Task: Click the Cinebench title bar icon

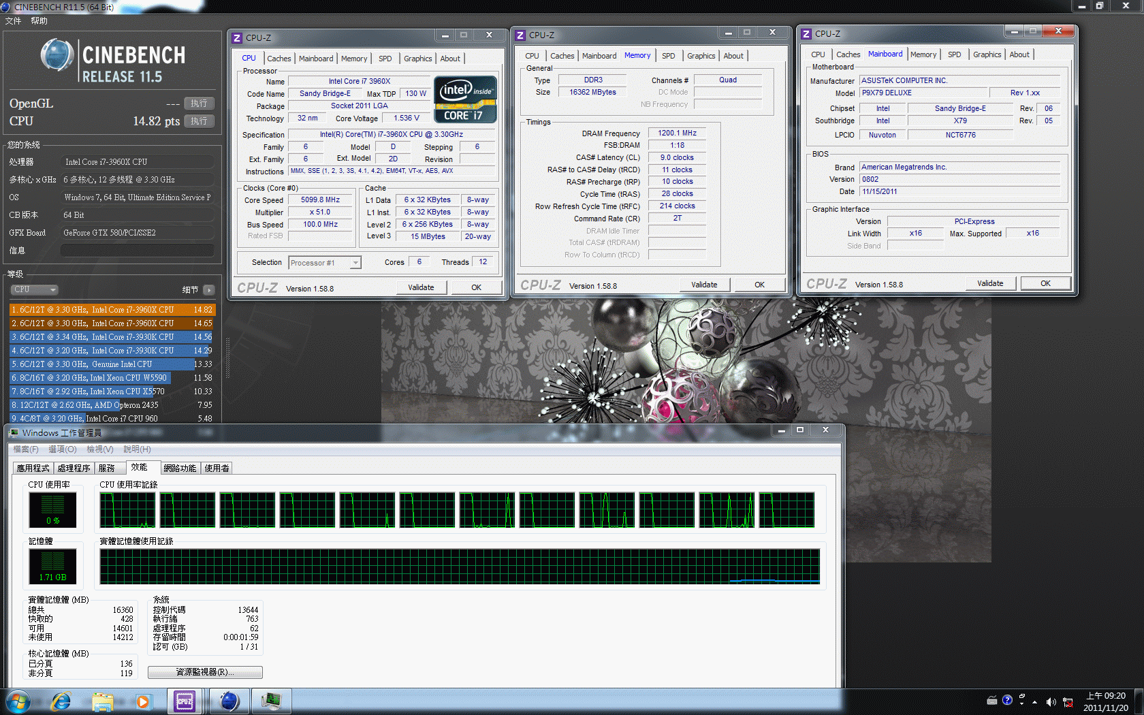Action: 6,7
